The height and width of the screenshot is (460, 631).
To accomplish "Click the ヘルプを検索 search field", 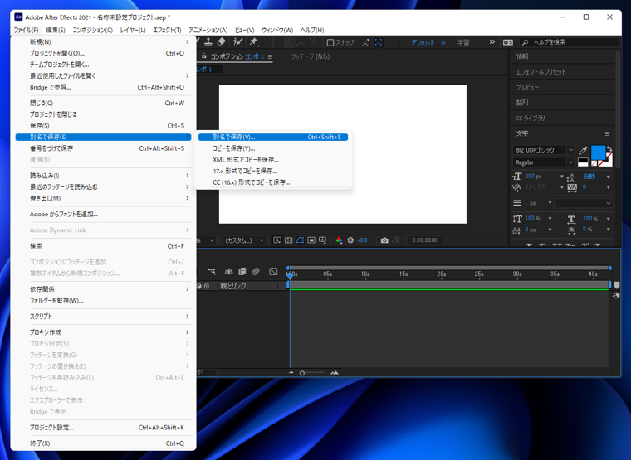I will [570, 42].
